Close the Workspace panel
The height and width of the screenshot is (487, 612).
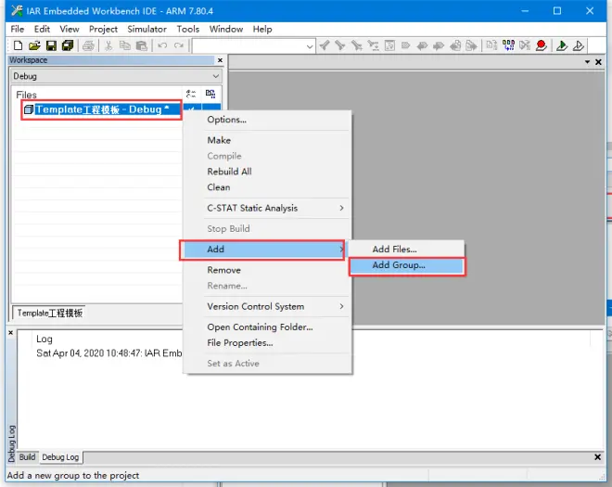coord(220,60)
